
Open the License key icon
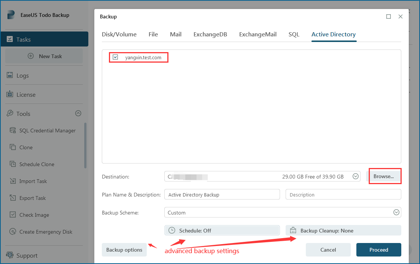10,94
